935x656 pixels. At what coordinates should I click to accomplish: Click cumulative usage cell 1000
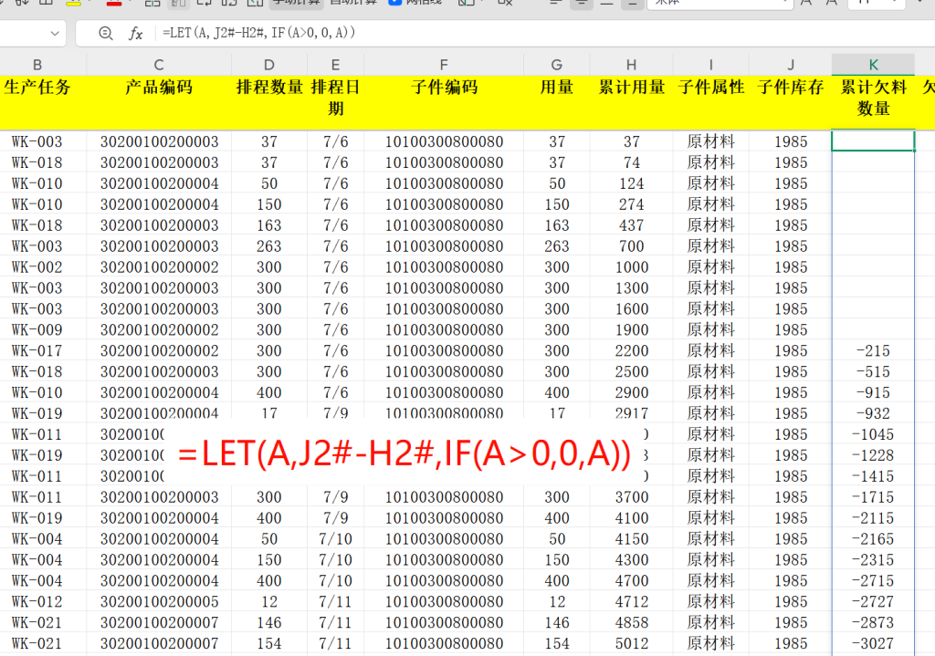(x=632, y=266)
